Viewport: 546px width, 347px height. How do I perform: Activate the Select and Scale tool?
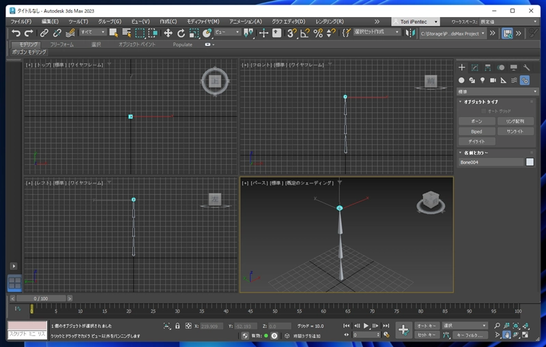[194, 33]
